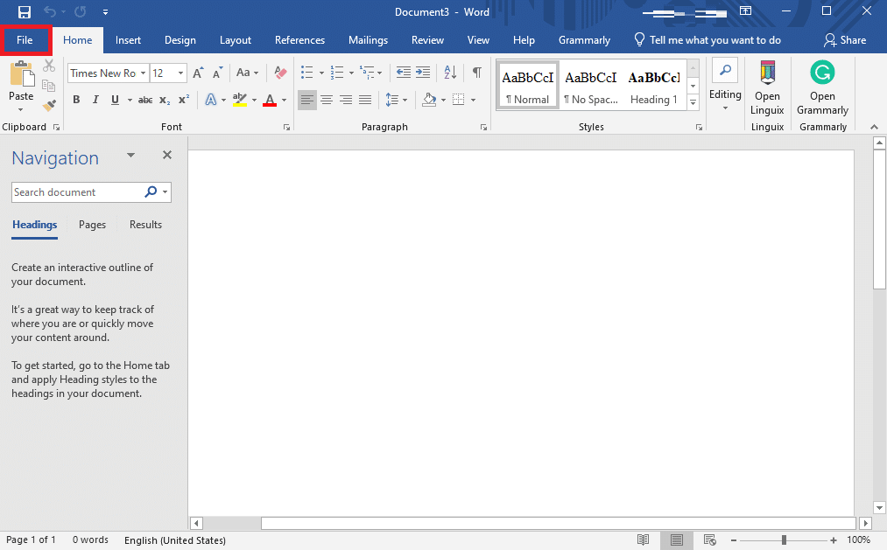The height and width of the screenshot is (550, 887).
Task: Click the zoom slider handle
Action: pos(784,540)
